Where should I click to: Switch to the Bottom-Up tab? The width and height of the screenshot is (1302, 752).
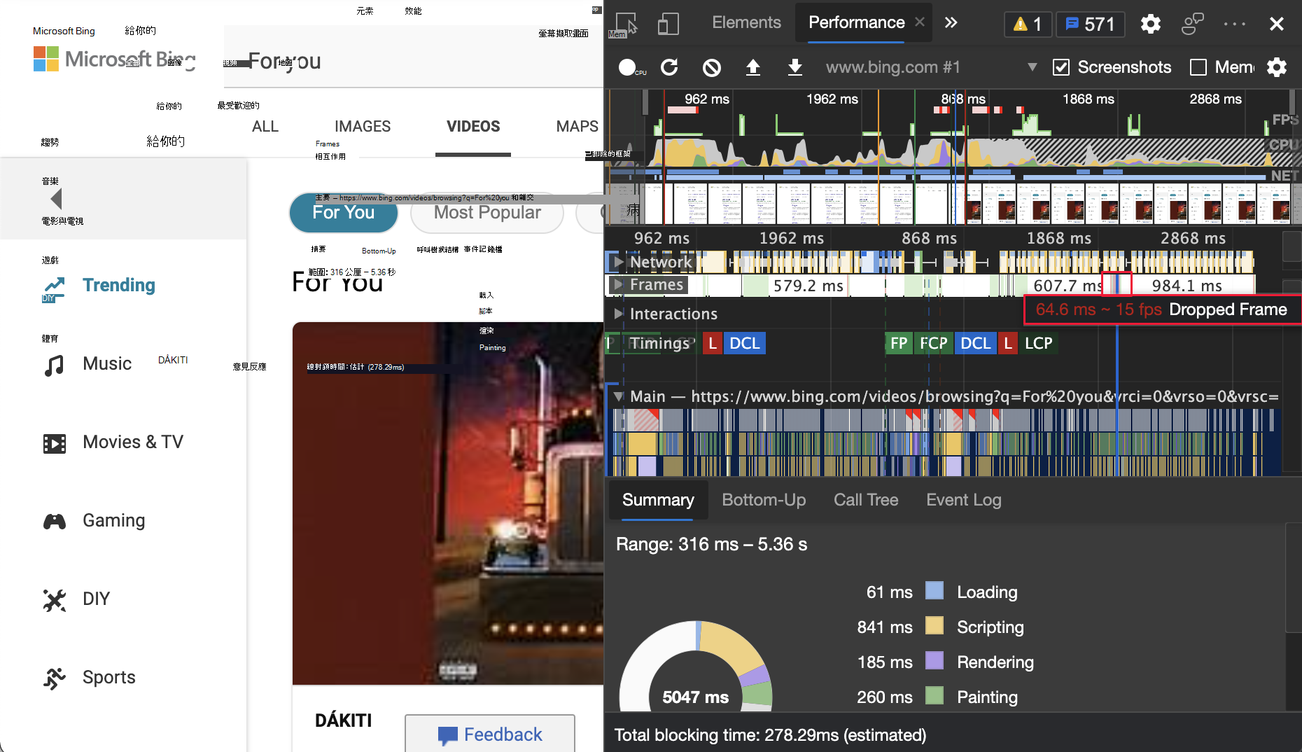pyautogui.click(x=764, y=500)
